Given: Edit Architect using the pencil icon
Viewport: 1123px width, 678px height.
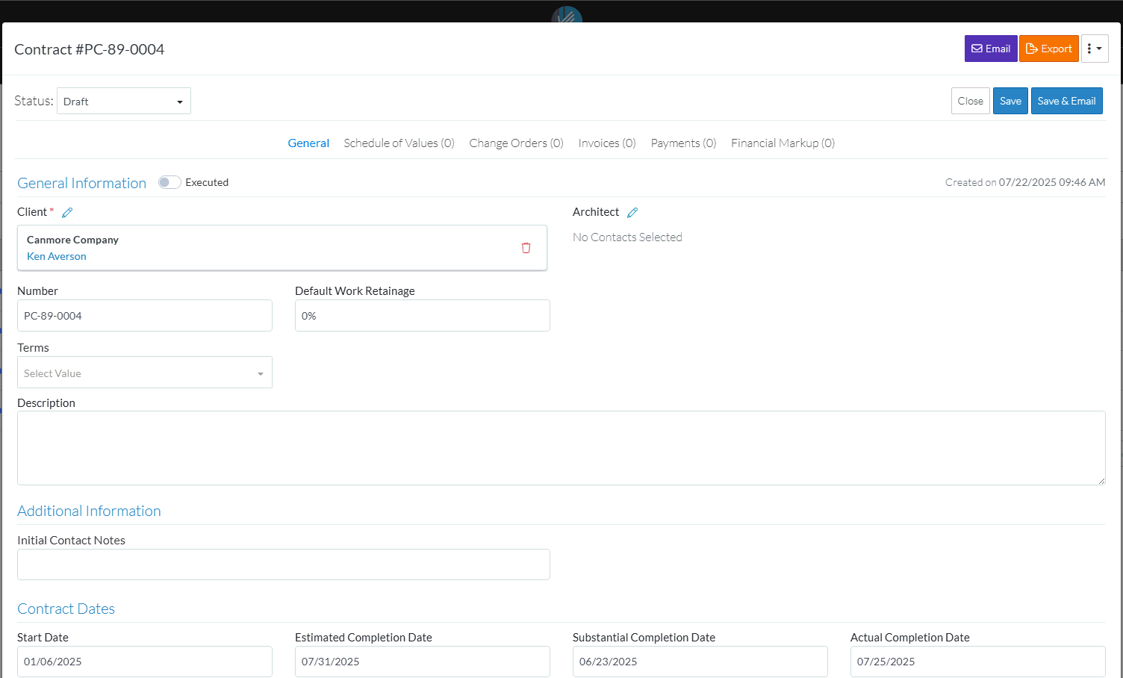Looking at the screenshot, I should pos(632,213).
